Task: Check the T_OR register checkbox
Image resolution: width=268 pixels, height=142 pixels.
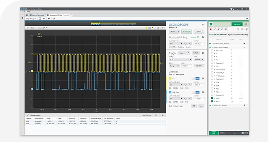Action: coord(212,82)
